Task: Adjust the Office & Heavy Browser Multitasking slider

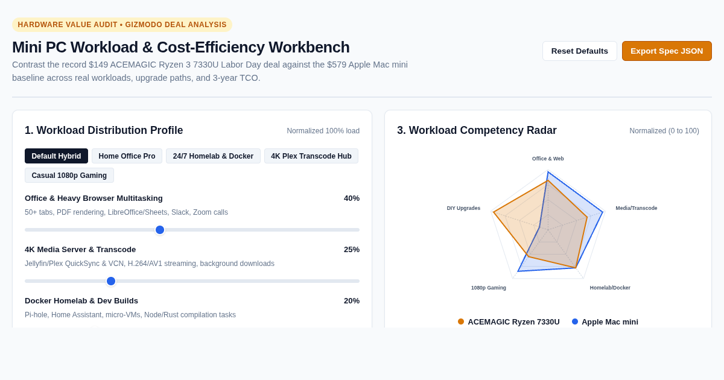Action: tap(192, 230)
